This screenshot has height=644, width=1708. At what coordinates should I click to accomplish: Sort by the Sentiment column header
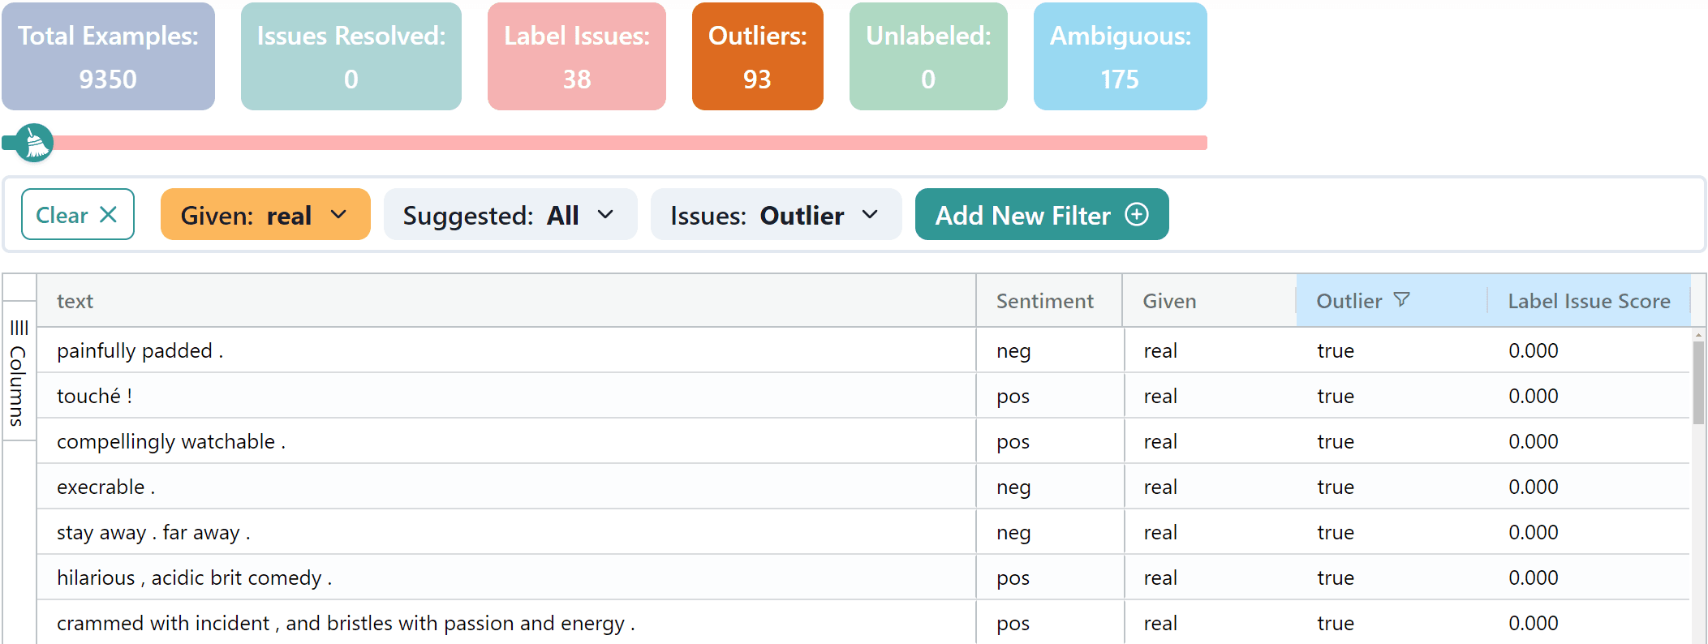[x=1044, y=301]
